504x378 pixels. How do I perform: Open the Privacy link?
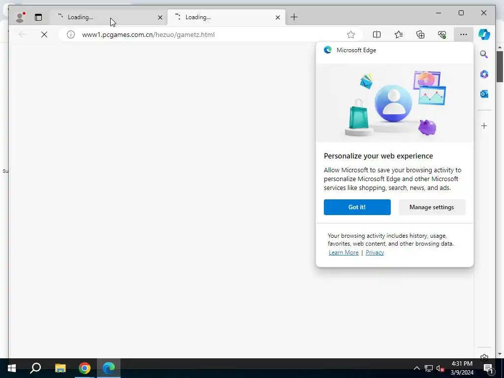[x=375, y=252]
